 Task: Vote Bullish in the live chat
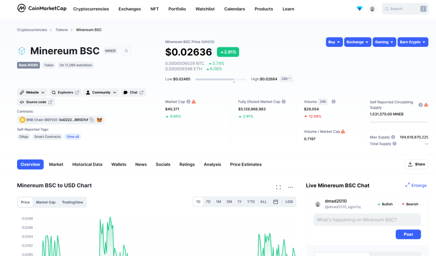coord(385,204)
